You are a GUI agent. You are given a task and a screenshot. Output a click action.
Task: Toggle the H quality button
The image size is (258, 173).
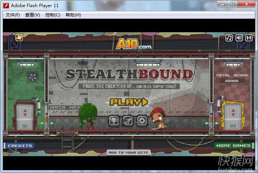249,38
